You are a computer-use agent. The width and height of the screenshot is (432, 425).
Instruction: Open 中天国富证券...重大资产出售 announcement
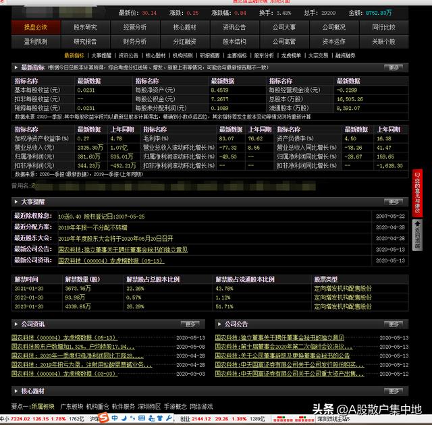(290, 374)
